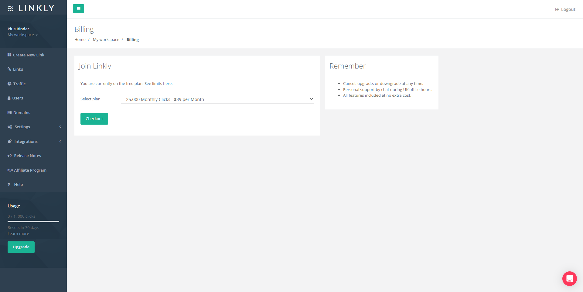Click the Domains server icon
This screenshot has width=583, height=292.
pos(9,112)
